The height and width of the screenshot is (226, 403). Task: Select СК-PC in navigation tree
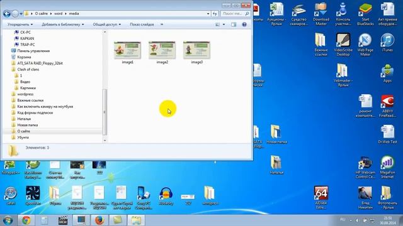25,32
